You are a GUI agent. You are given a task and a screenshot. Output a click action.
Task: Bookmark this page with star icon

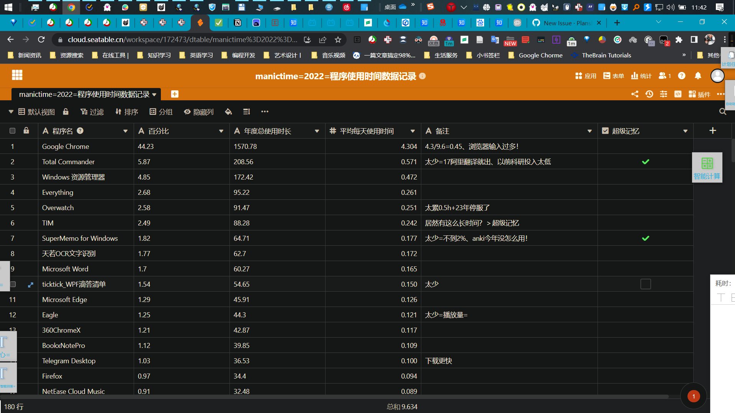click(338, 39)
